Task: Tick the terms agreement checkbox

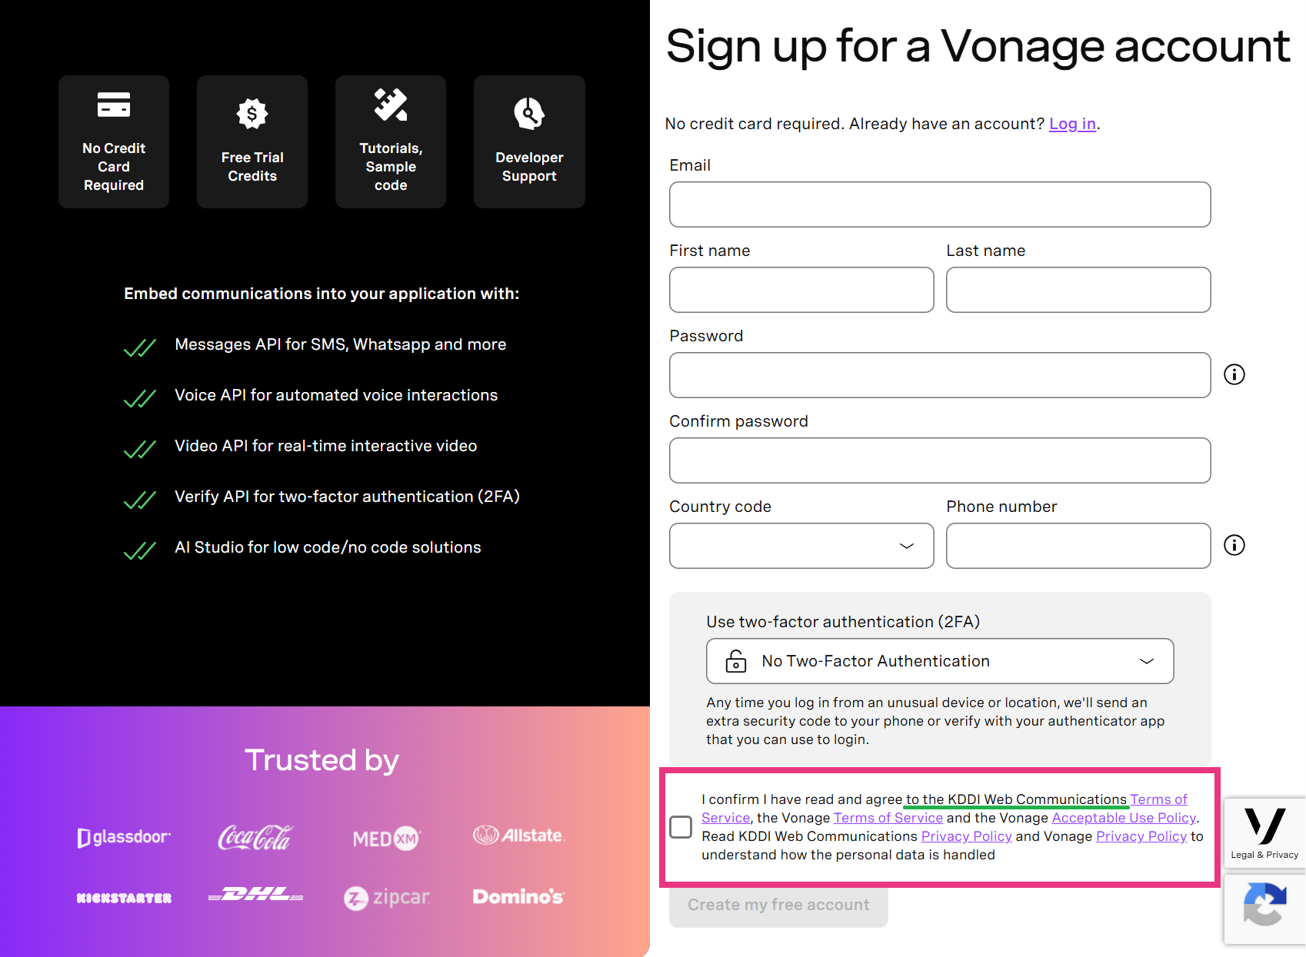Action: 681,827
